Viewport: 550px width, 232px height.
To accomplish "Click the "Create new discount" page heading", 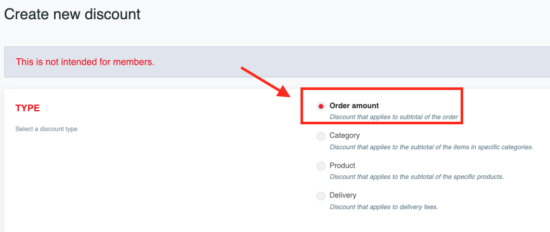I will point(72,14).
